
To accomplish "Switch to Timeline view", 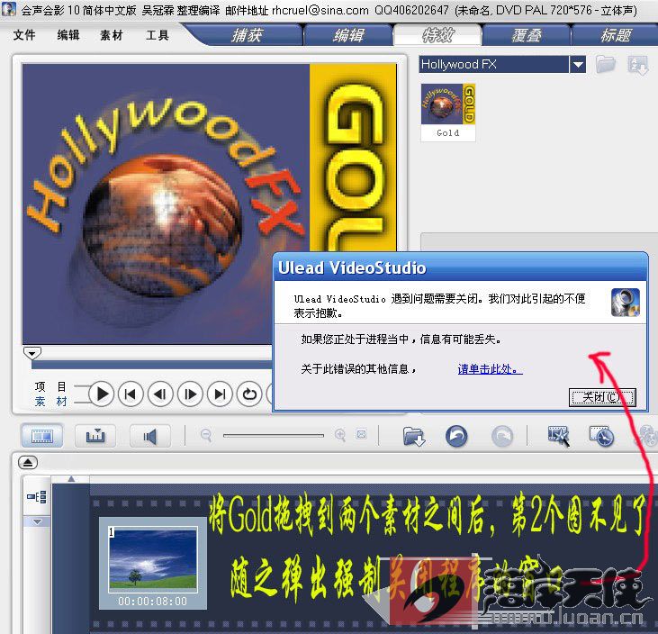I will pos(95,435).
